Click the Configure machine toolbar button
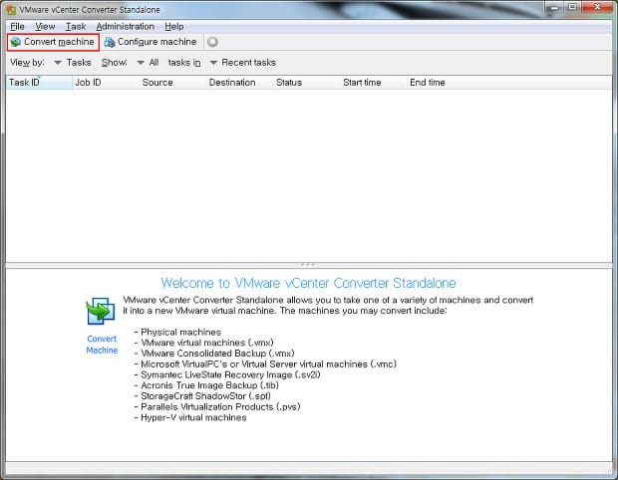Screen dimensions: 618x480 [x=151, y=42]
